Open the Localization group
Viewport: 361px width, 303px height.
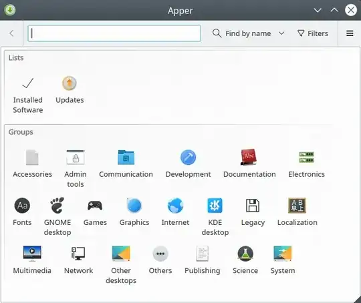[297, 212]
